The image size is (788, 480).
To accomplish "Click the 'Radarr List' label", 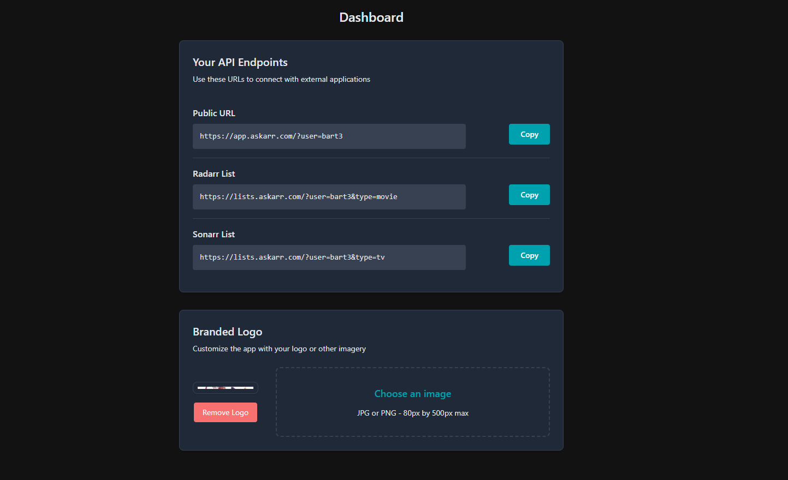I will 214,173.
